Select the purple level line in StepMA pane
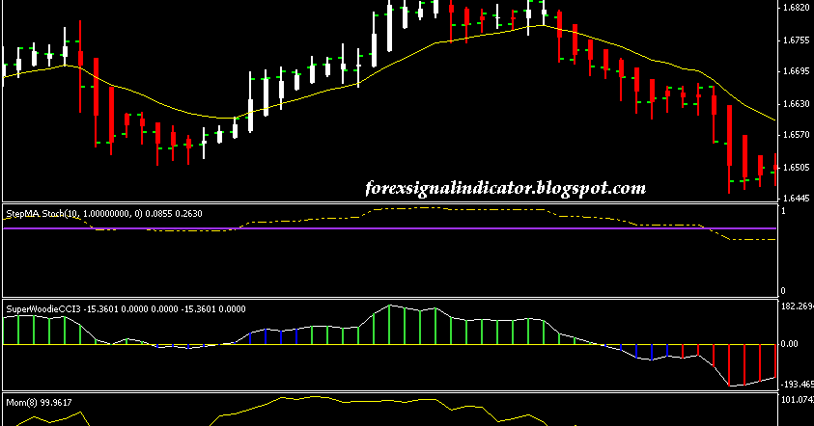814x426 pixels. 389,228
